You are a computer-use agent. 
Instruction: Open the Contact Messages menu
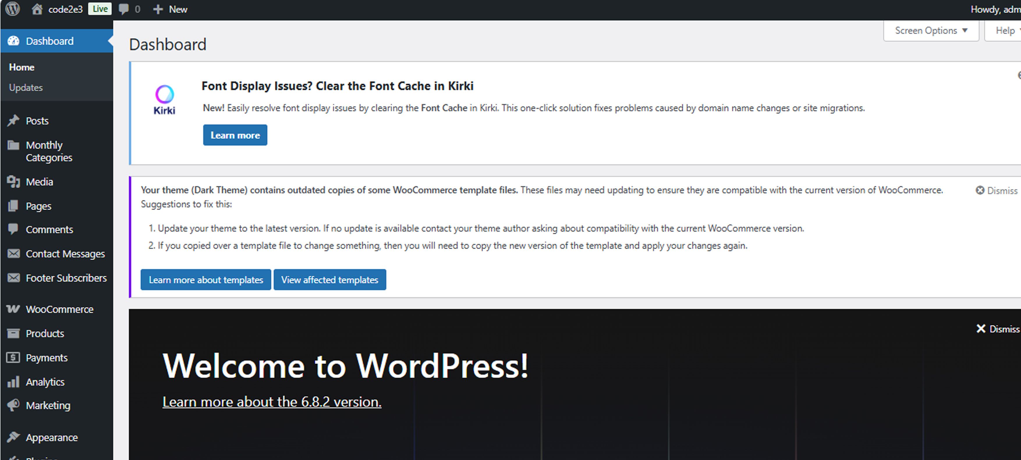[x=65, y=253]
